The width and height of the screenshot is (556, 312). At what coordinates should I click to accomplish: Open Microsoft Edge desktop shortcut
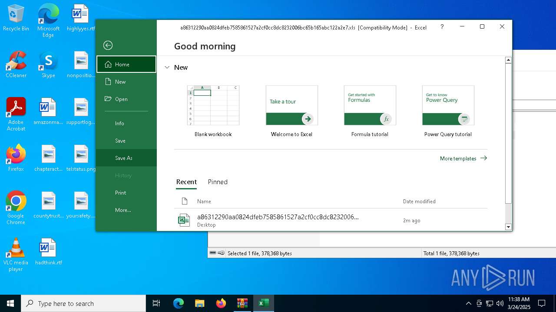(x=48, y=21)
